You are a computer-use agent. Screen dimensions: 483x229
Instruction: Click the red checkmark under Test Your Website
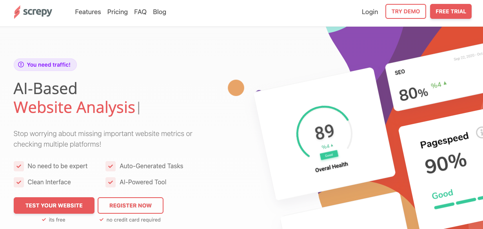[x=44, y=220]
